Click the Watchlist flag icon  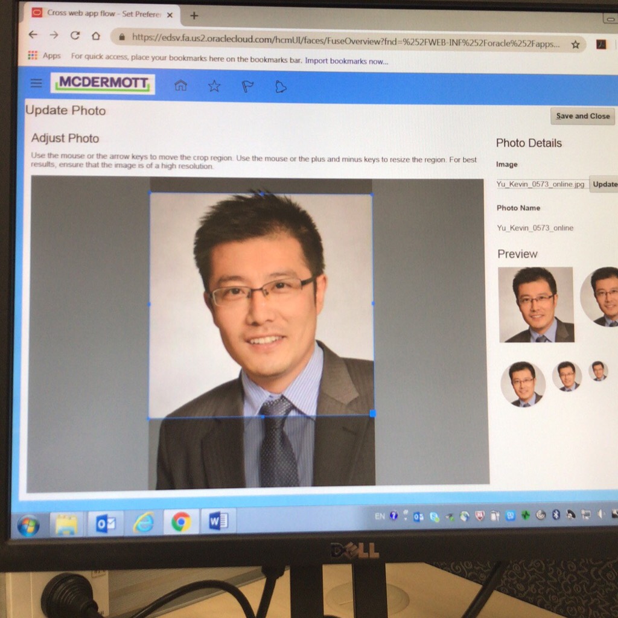pyautogui.click(x=247, y=87)
